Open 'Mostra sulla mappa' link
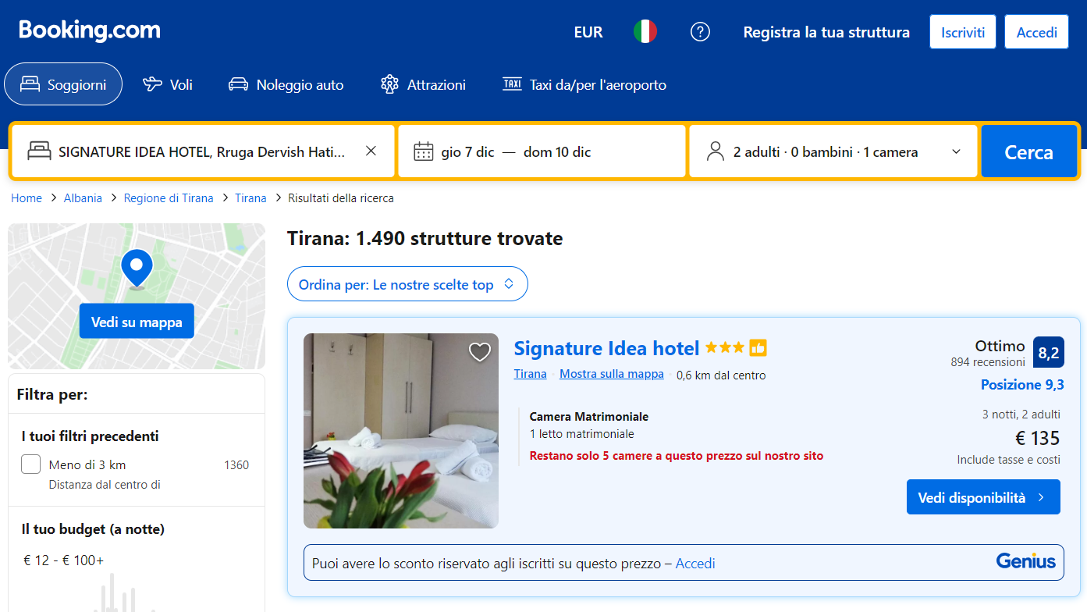 point(611,374)
